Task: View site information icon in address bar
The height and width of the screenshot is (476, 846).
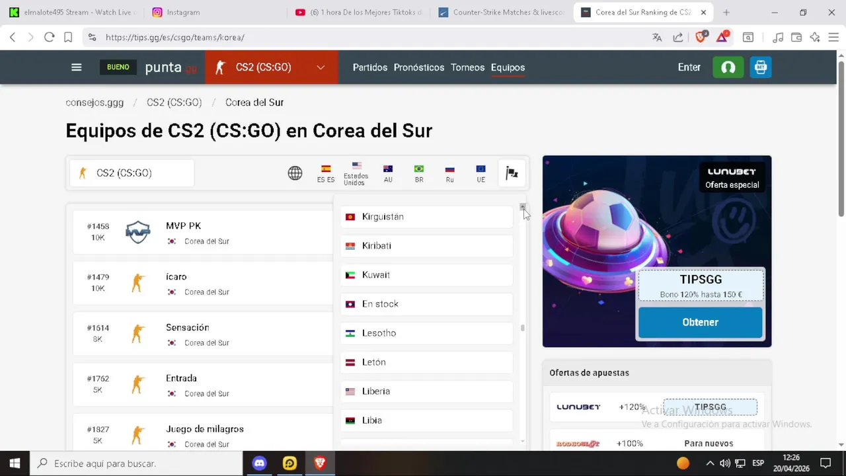Action: tap(92, 38)
